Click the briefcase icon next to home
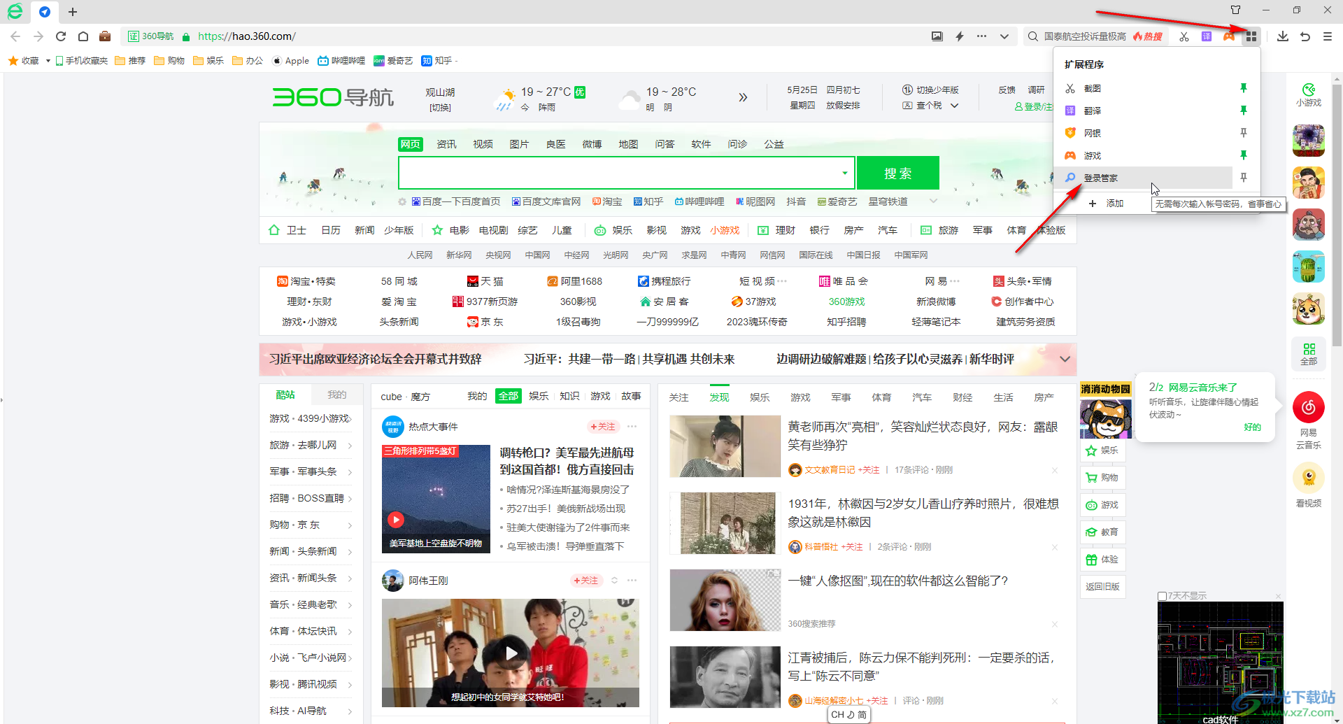 click(105, 36)
